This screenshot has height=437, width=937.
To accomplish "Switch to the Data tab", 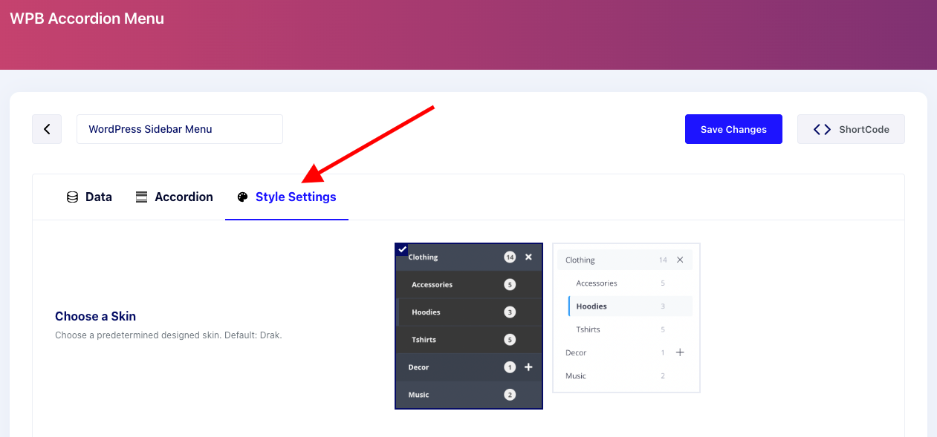I will [x=89, y=197].
